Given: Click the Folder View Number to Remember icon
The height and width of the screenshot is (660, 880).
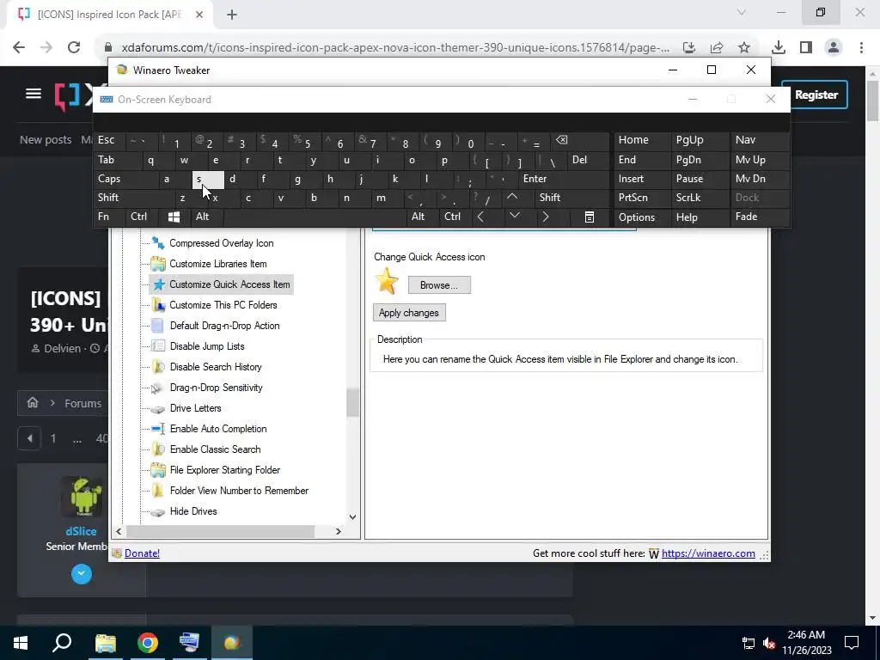Looking at the screenshot, I should tap(158, 491).
